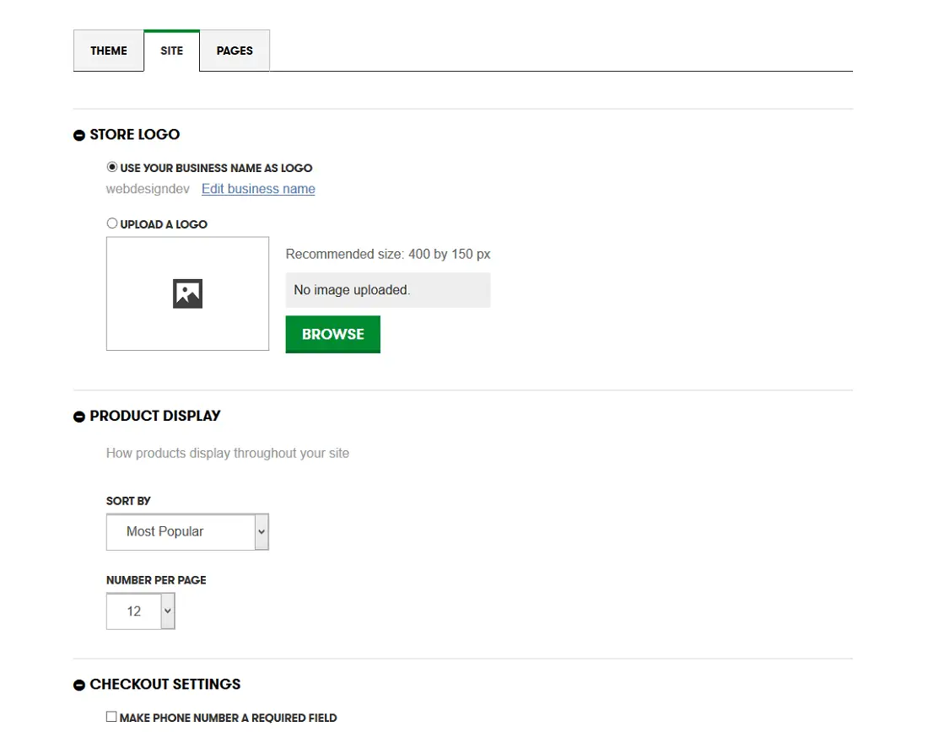The width and height of the screenshot is (928, 748).
Task: Click the No image uploaded field
Action: [x=388, y=290]
